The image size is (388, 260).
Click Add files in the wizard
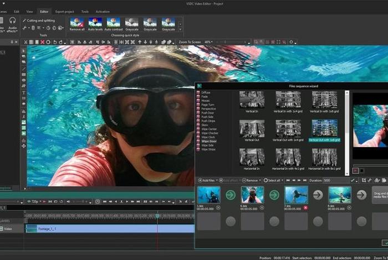207,180
